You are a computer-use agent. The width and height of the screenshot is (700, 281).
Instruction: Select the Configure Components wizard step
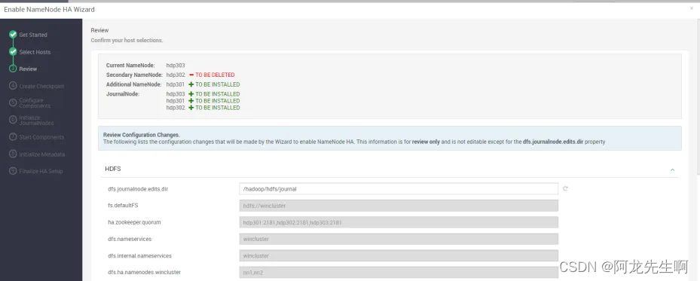point(35,103)
